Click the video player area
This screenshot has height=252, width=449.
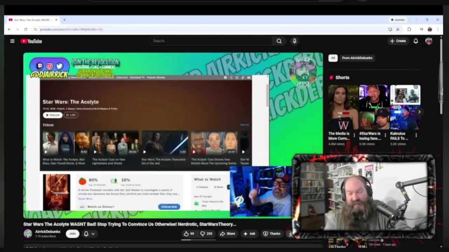click(173, 135)
